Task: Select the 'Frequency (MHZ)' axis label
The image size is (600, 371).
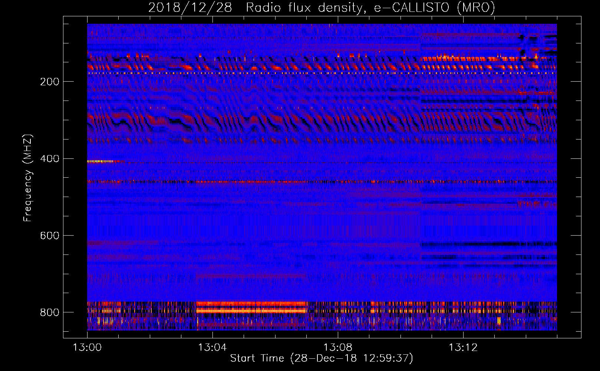Action: [28, 178]
